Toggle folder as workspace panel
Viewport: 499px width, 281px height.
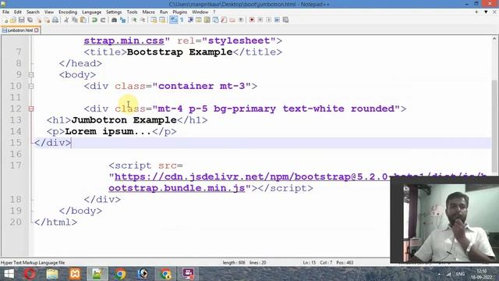pyautogui.click(x=232, y=20)
